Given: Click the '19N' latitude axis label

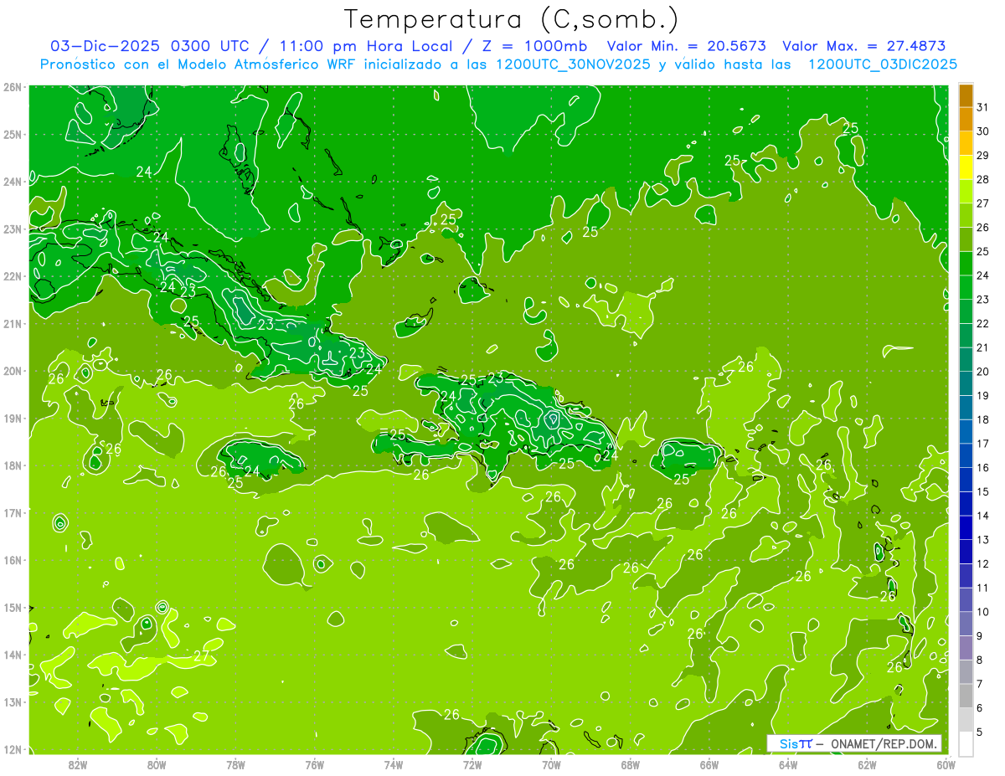Looking at the screenshot, I should [13, 418].
